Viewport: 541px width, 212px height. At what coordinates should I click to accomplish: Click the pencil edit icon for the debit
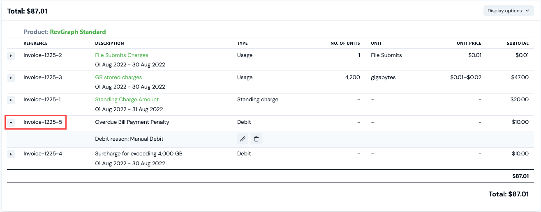click(x=243, y=139)
